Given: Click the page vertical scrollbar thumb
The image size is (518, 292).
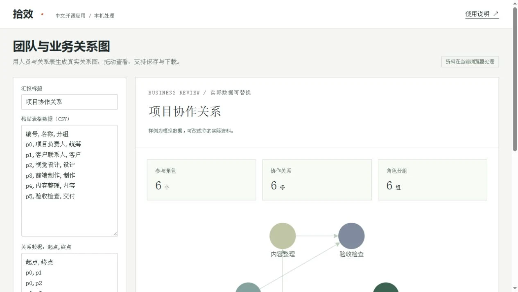Looking at the screenshot, I should click(x=515, y=79).
